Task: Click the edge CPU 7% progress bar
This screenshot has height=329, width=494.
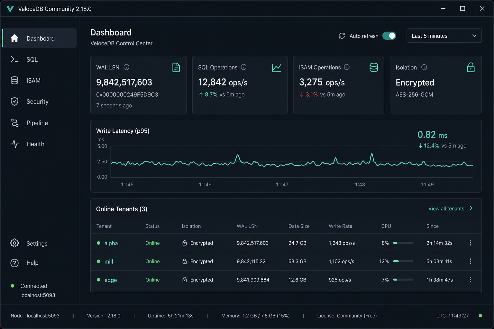Action: click(x=403, y=280)
